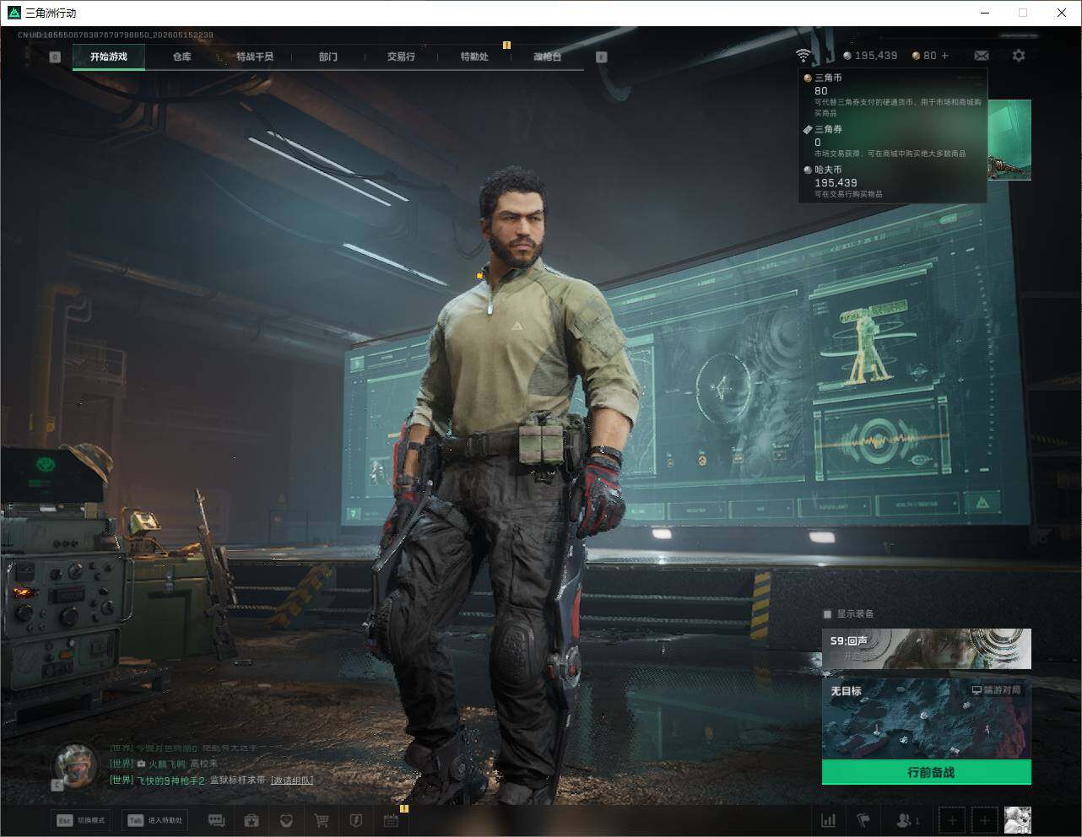Click the 监狱标杆求带 chat message

[237, 780]
